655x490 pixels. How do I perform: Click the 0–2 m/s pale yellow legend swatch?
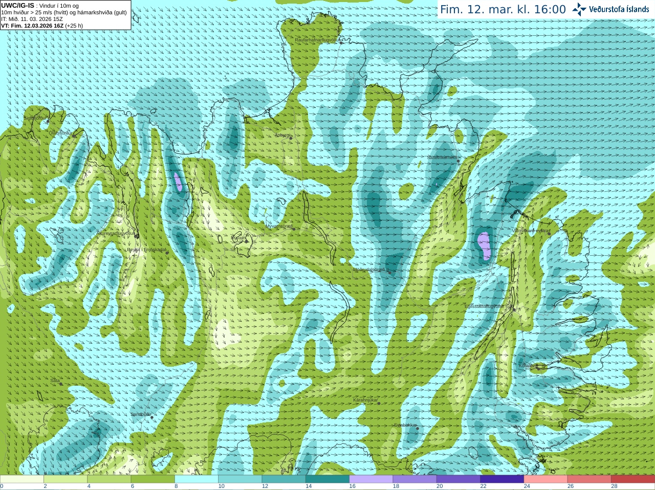pos(22,479)
